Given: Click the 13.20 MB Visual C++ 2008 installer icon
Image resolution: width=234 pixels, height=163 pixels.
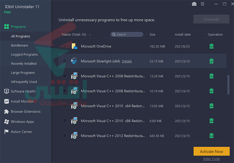Looking at the screenshot, I should [x=74, y=76].
